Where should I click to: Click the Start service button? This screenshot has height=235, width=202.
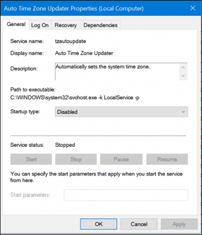point(31,159)
